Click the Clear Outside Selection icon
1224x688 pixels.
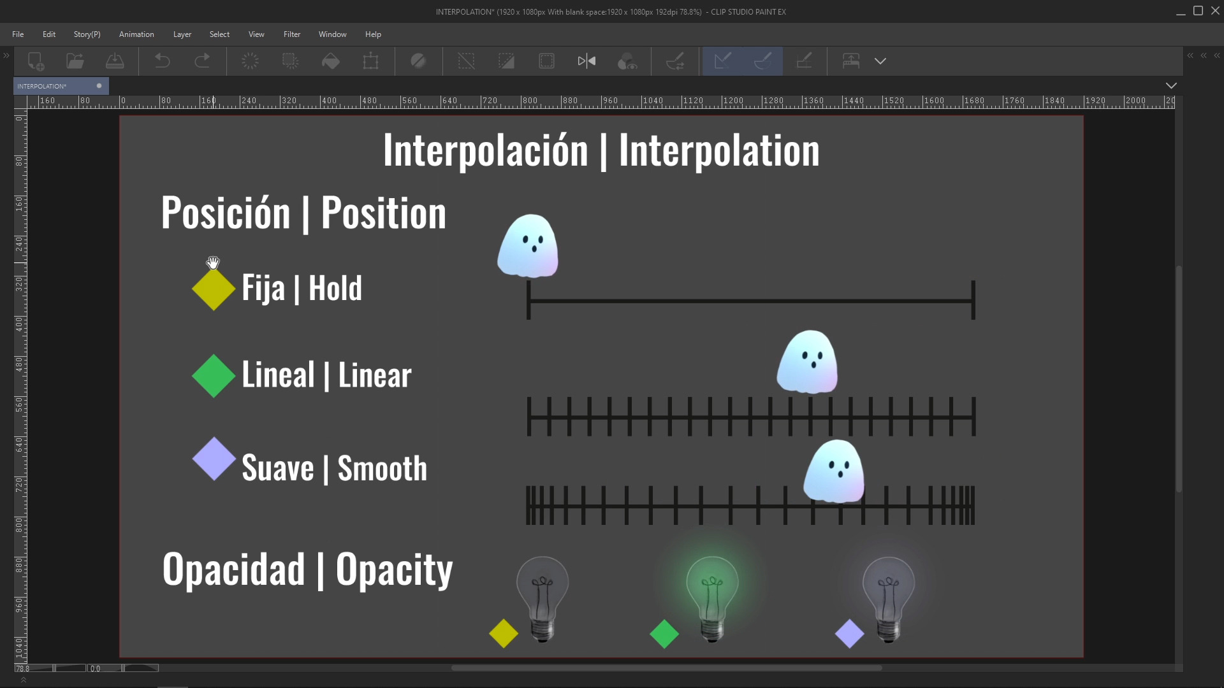[290, 61]
